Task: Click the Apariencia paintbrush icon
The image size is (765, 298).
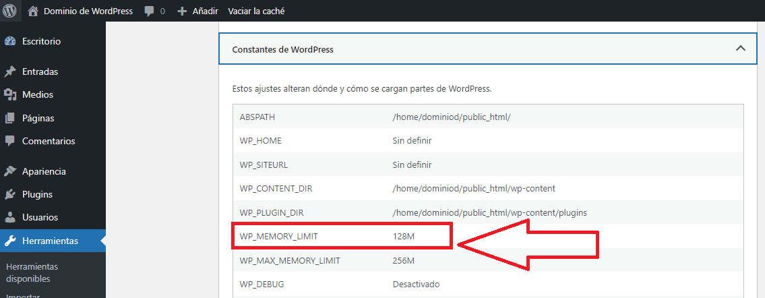Action: [9, 171]
